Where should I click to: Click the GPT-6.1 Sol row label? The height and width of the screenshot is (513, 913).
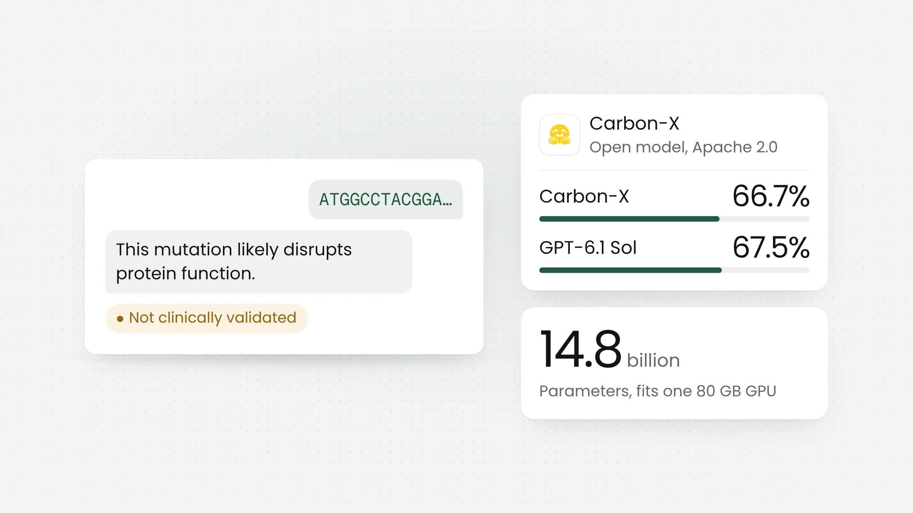click(588, 248)
